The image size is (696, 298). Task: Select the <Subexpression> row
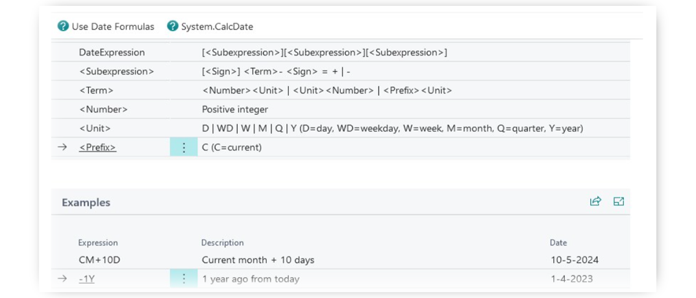tap(340, 71)
